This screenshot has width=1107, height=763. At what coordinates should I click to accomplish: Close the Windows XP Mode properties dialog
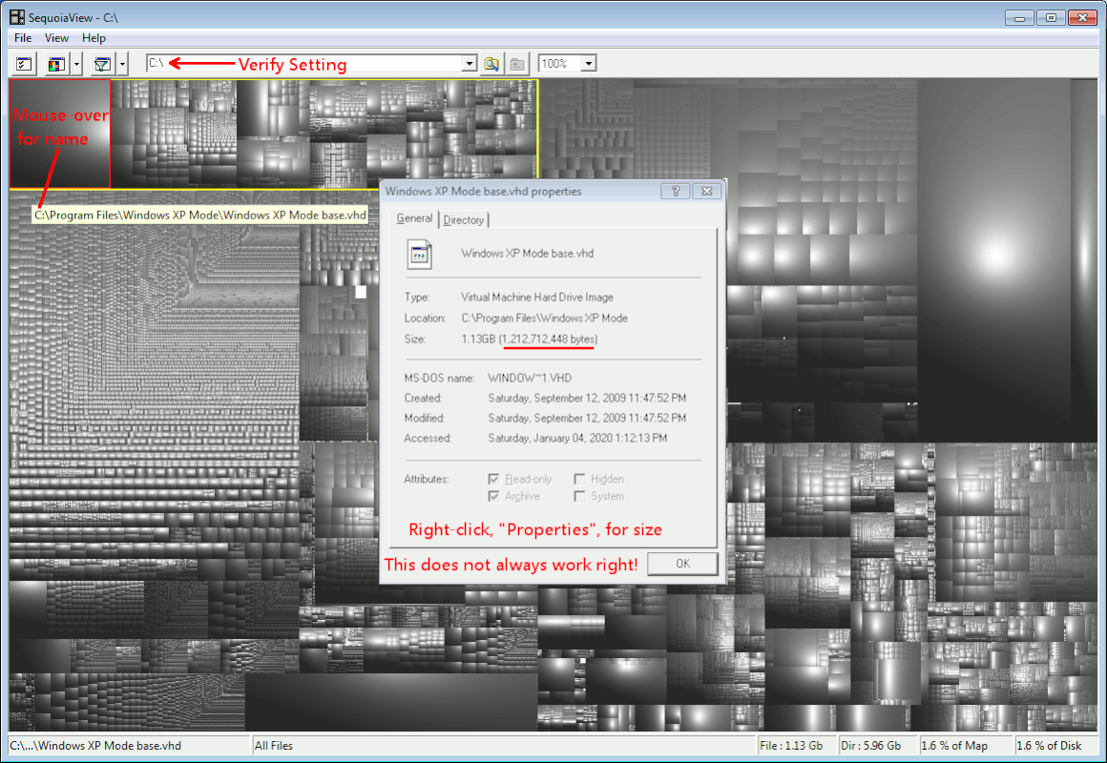[x=707, y=192]
